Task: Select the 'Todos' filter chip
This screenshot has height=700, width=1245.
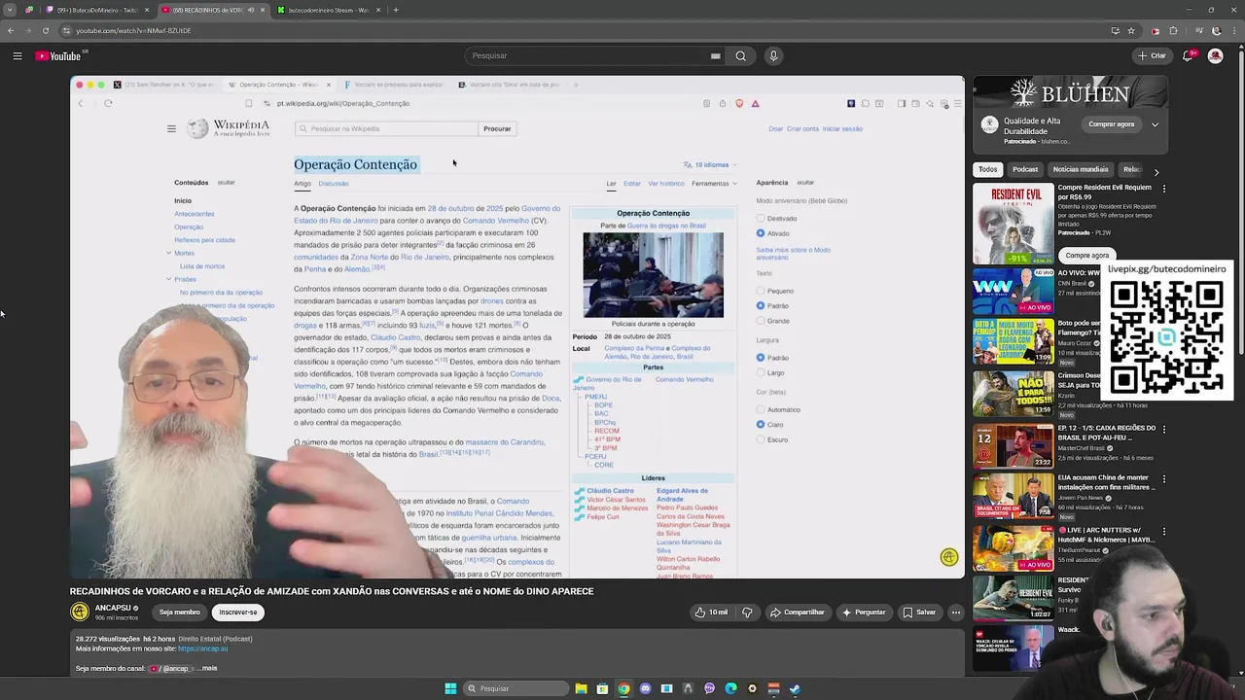Action: pos(987,169)
